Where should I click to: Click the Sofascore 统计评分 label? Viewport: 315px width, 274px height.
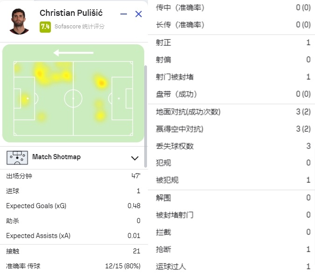click(x=79, y=27)
